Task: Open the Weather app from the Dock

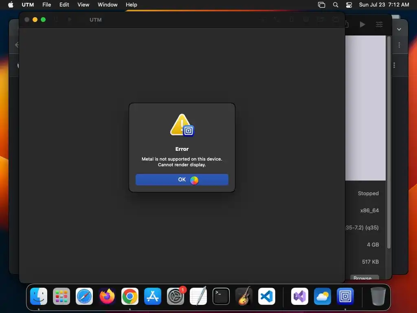Action: [323, 296]
